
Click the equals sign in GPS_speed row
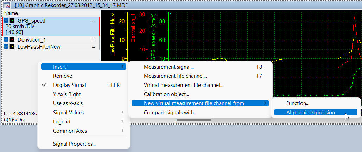(93, 20)
